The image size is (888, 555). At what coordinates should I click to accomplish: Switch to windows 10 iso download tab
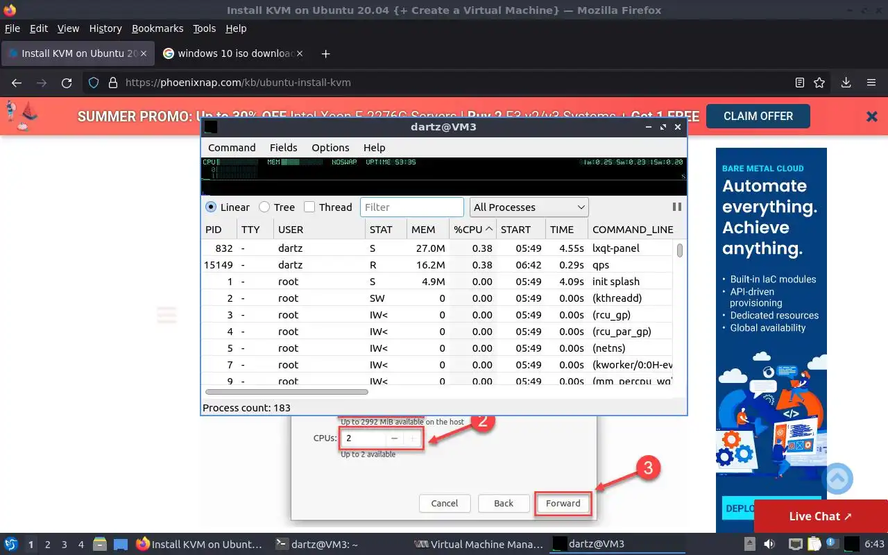[232, 53]
